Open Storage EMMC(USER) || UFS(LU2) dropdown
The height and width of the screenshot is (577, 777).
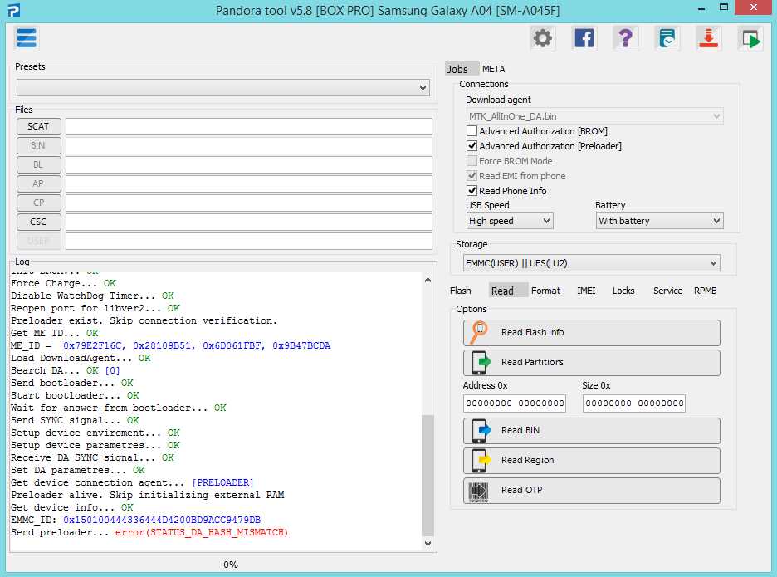591,263
